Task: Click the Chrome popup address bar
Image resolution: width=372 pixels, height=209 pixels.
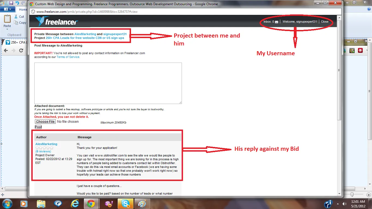Action: pyautogui.click(x=186, y=12)
